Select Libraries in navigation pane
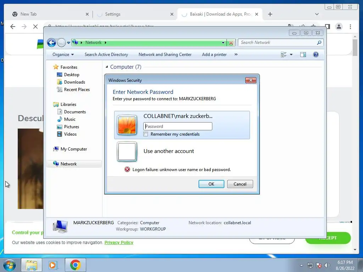Image resolution: width=363 pixels, height=272 pixels. (x=68, y=104)
